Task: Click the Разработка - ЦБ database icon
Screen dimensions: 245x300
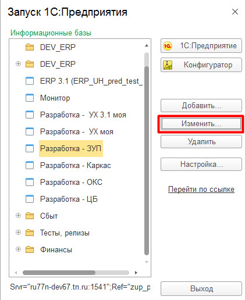Action: click(x=30, y=199)
